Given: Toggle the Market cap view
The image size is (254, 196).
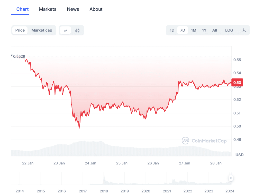Looking at the screenshot, I should (42, 30).
